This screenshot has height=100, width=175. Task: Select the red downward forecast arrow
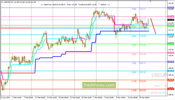point(153,26)
